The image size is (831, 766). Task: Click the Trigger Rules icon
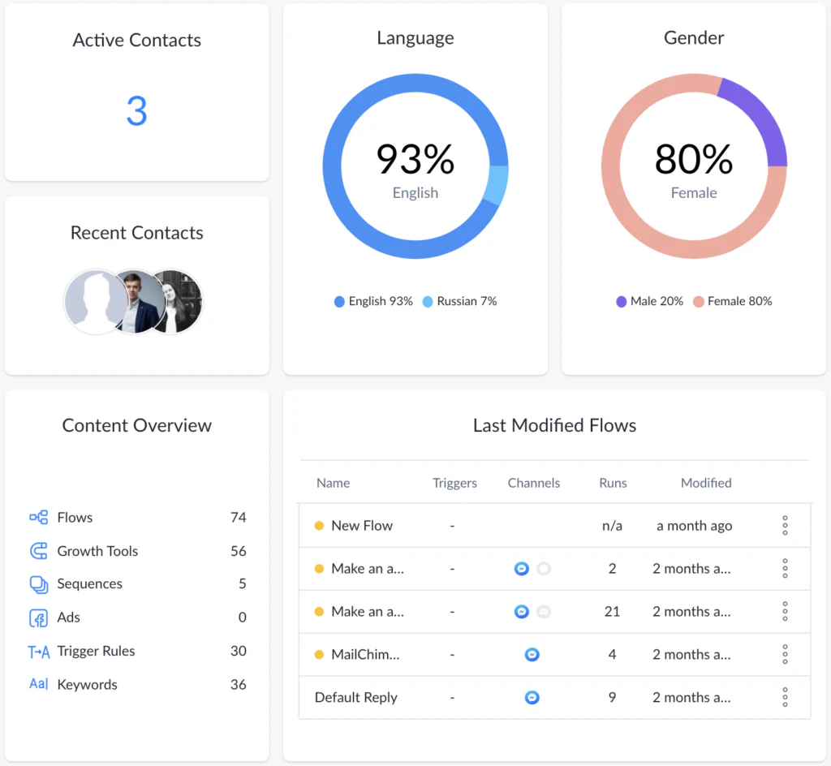[38, 652]
